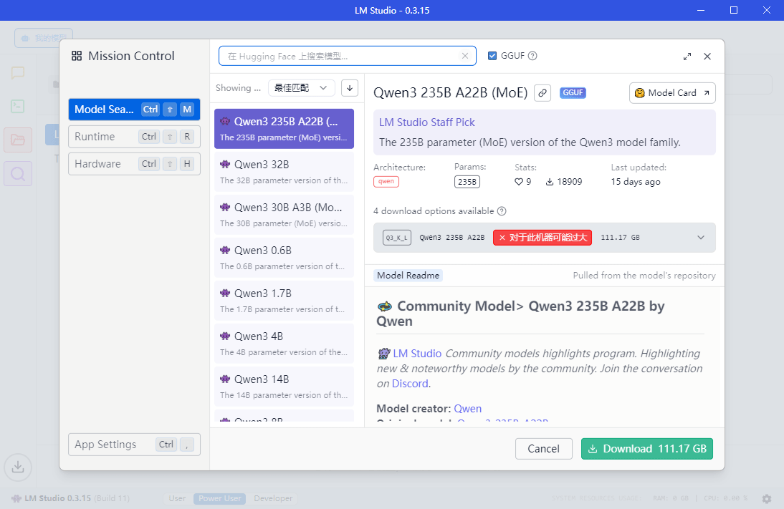This screenshot has width=784, height=509.
Task: Toggle the GGUF checkbox
Action: point(492,56)
